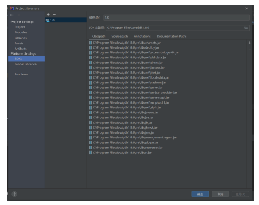Select the nashorn.jar classpath entry
Screen dimensions: 259x205
pos(129,82)
